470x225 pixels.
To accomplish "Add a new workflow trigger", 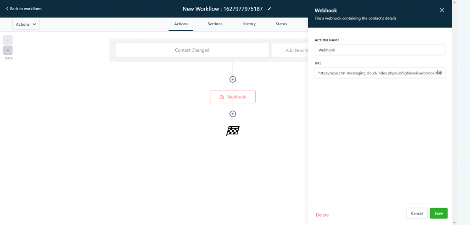I will point(290,50).
